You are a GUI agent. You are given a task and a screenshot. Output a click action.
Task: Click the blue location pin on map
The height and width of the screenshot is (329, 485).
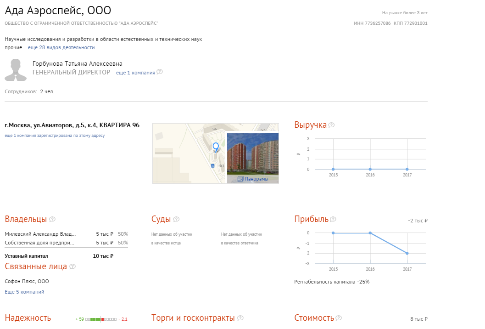pyautogui.click(x=216, y=147)
